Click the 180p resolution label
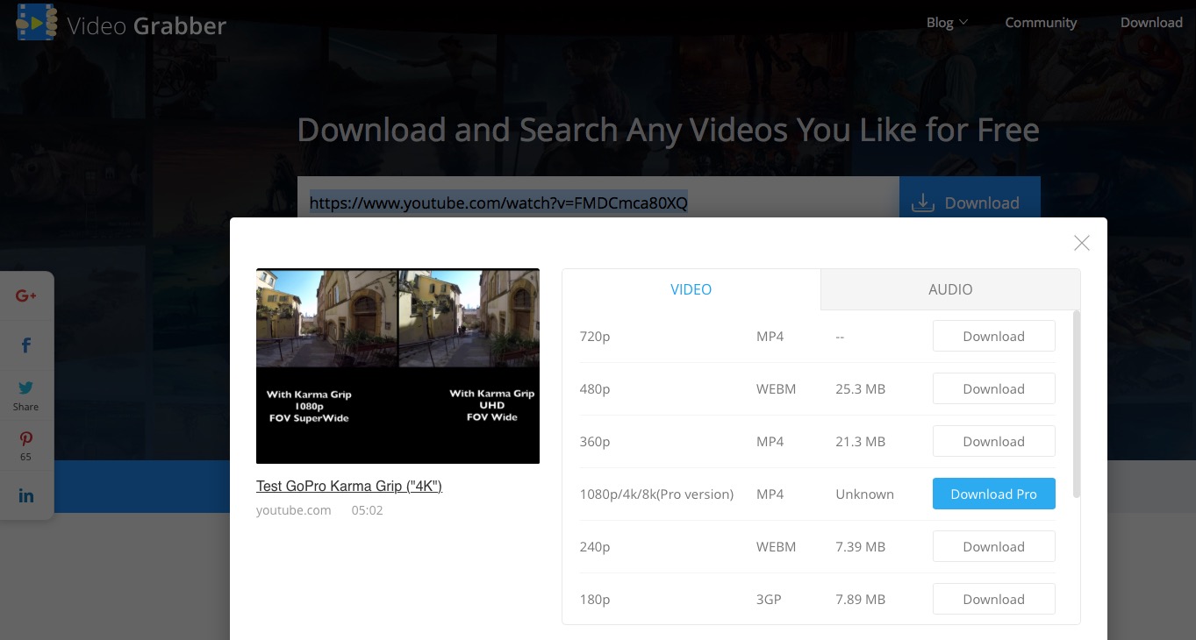1196x640 pixels. (x=595, y=600)
